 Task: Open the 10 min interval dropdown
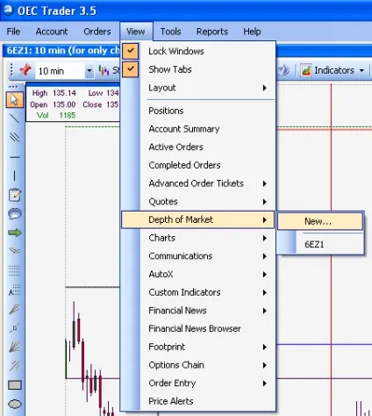89,70
